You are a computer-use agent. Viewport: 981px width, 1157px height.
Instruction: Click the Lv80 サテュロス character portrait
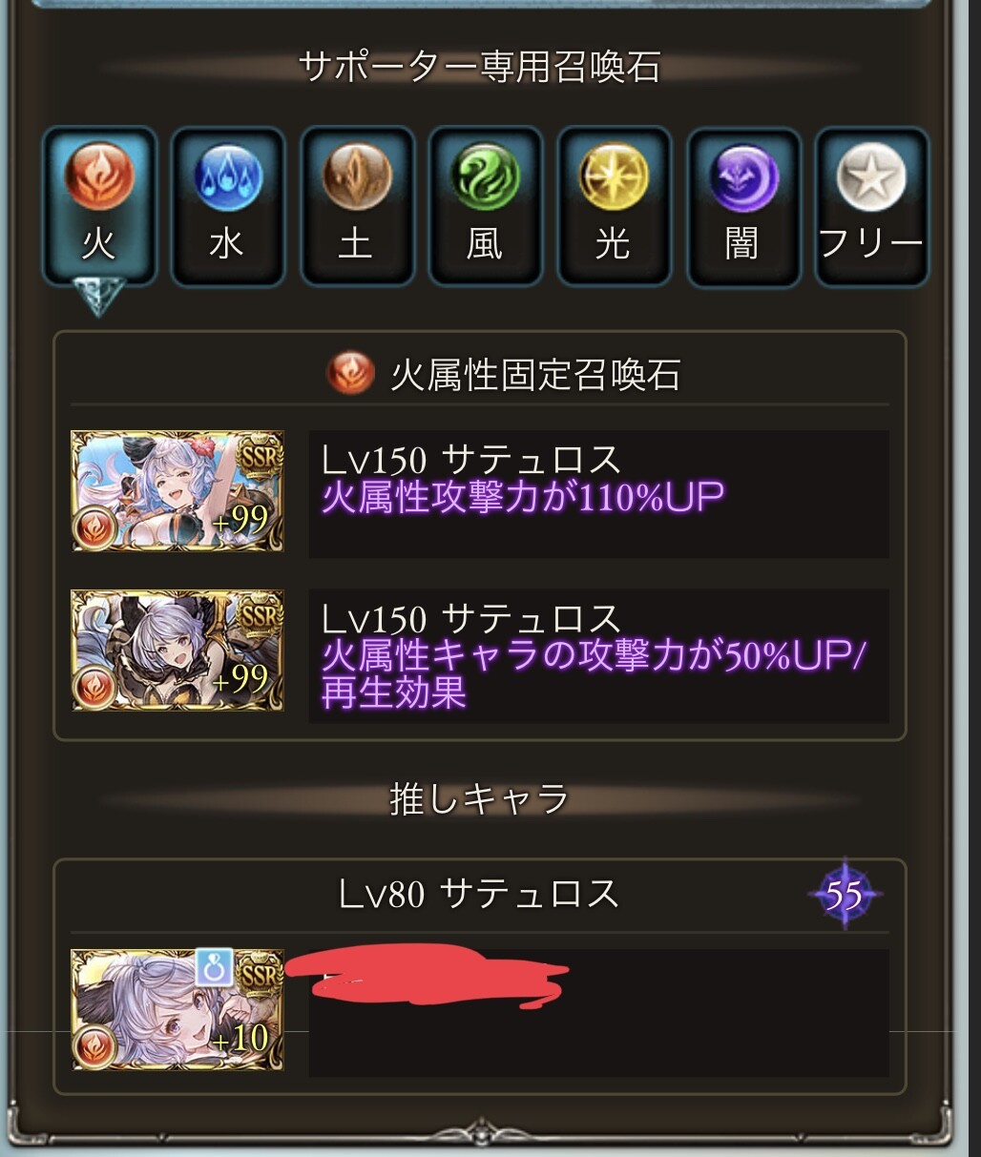pos(178,1009)
